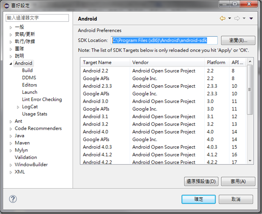The height and width of the screenshot is (214, 262).
Task: Select the Android 4.0.3 target row
Action: (163, 147)
